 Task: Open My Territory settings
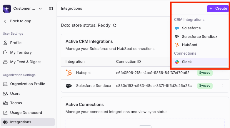(x=21, y=53)
